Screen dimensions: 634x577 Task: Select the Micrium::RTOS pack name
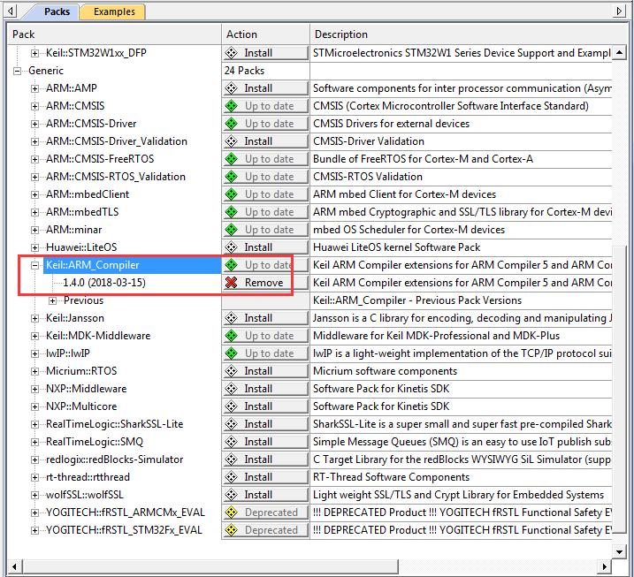coord(81,371)
